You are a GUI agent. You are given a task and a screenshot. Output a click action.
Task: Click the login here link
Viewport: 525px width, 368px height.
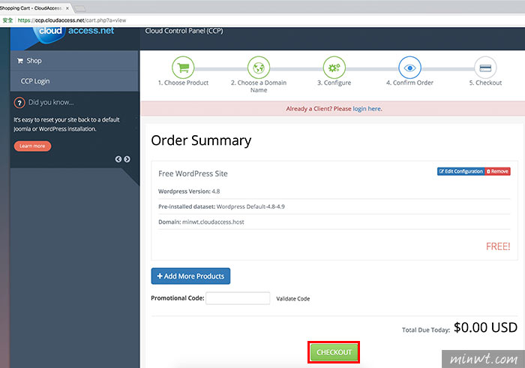(x=367, y=109)
